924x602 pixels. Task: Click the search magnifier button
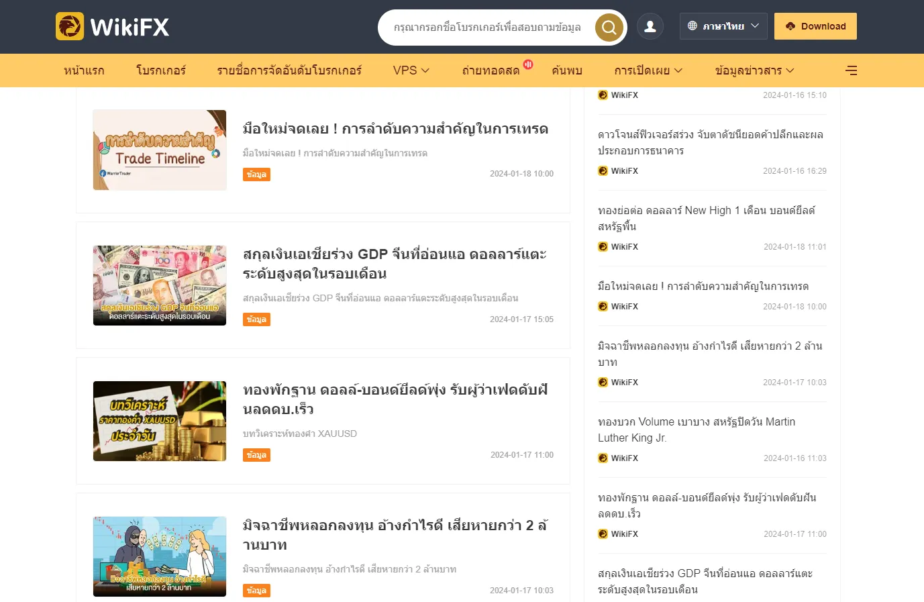(609, 28)
